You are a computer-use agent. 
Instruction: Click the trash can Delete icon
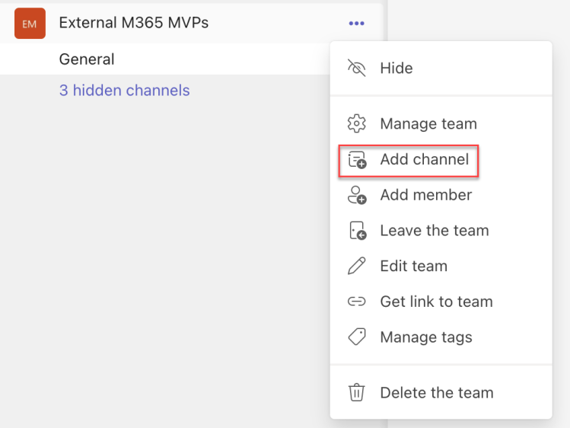[357, 392]
